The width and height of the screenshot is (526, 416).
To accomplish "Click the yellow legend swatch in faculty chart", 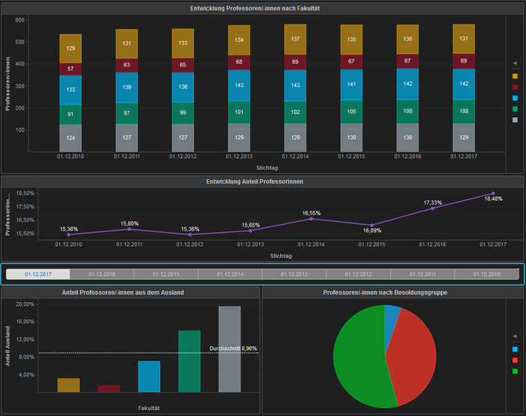I will coord(514,76).
